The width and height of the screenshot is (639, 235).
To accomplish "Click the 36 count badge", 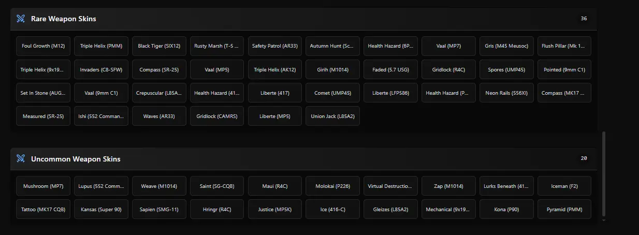I will point(584,19).
